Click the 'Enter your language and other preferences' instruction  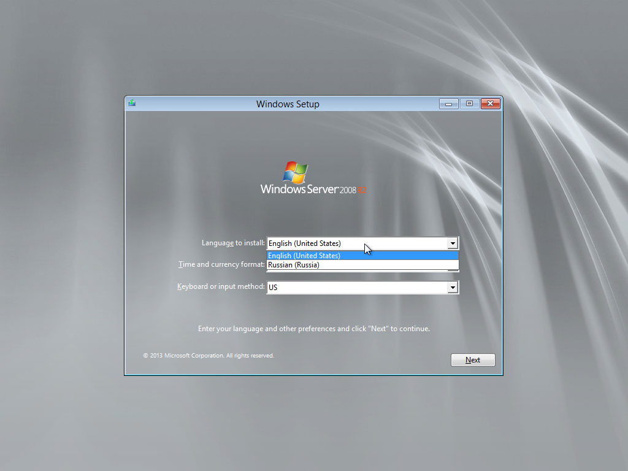[x=313, y=329]
